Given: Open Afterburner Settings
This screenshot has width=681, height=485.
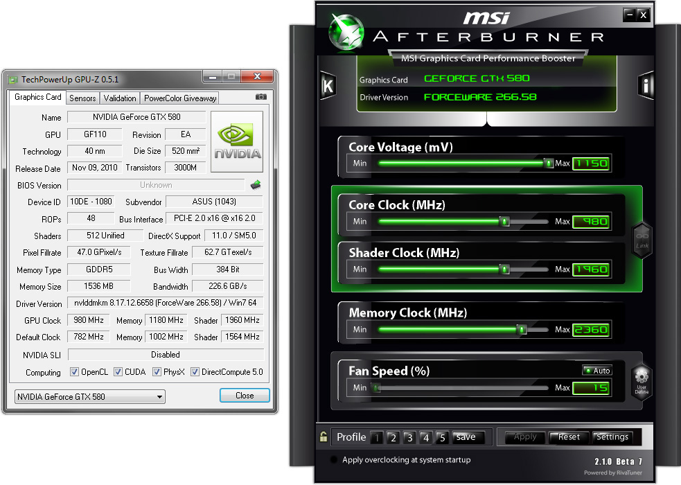Looking at the screenshot, I should pyautogui.click(x=612, y=436).
